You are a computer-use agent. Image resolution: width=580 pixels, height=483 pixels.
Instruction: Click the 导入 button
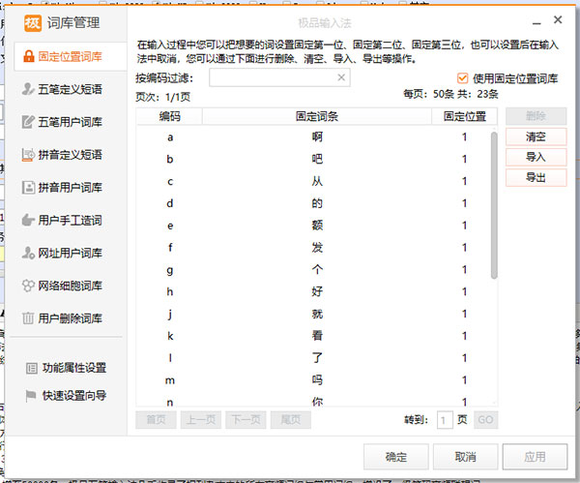536,157
